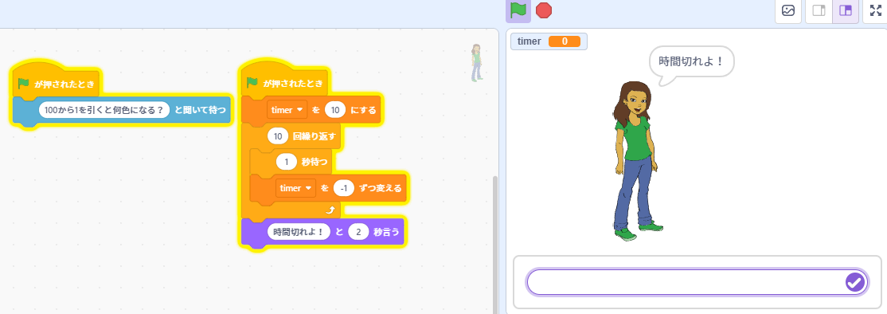Image resolution: width=887 pixels, height=314 pixels.
Task: Click the workspace vertical scrollbar
Action: pyautogui.click(x=495, y=243)
